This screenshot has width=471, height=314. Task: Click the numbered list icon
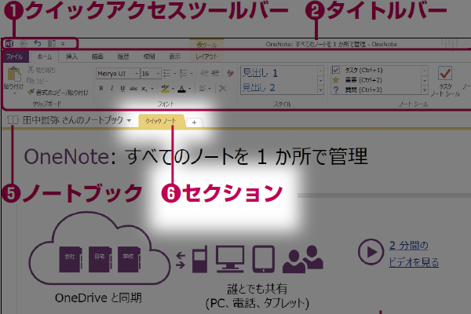tap(183, 73)
